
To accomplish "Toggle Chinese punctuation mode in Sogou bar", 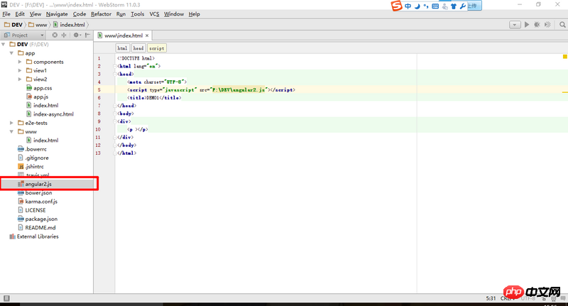I will tap(426, 6).
